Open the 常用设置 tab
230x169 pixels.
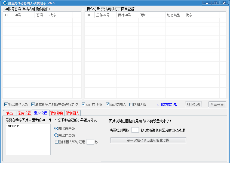(x=24, y=113)
